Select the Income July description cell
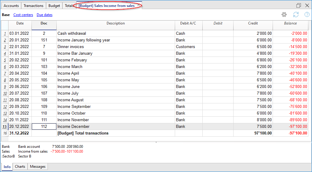The image size is (312, 172). 115,93
